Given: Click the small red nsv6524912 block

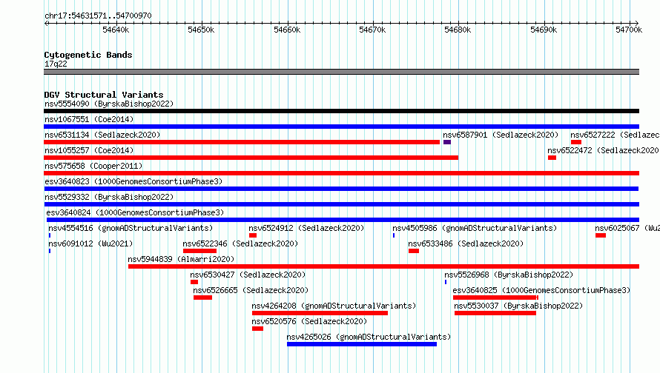Looking at the screenshot, I should [x=253, y=235].
